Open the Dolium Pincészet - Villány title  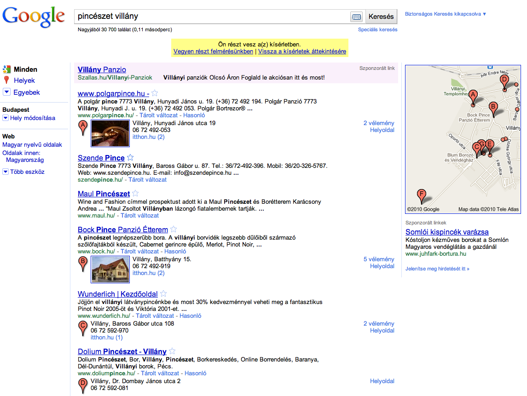click(122, 352)
